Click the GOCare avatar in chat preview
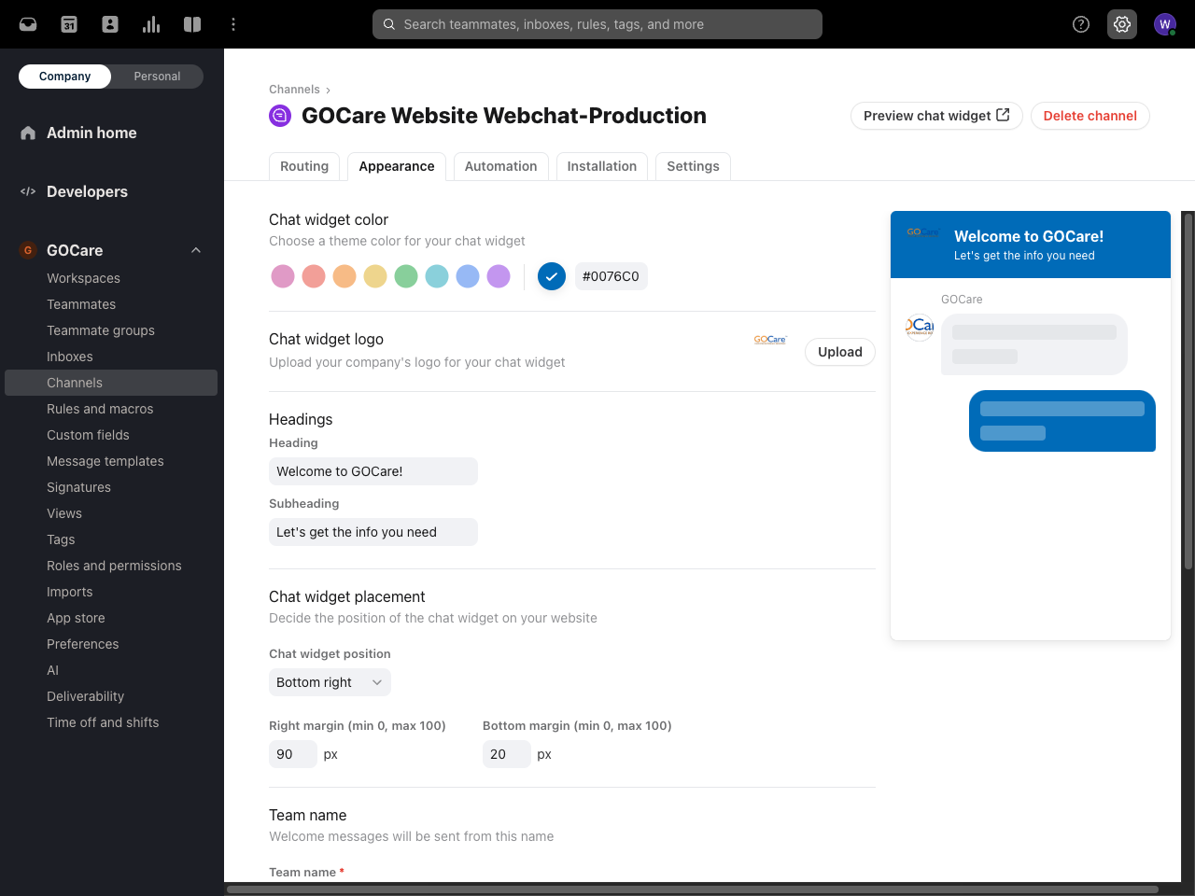1195x896 pixels. click(x=920, y=326)
